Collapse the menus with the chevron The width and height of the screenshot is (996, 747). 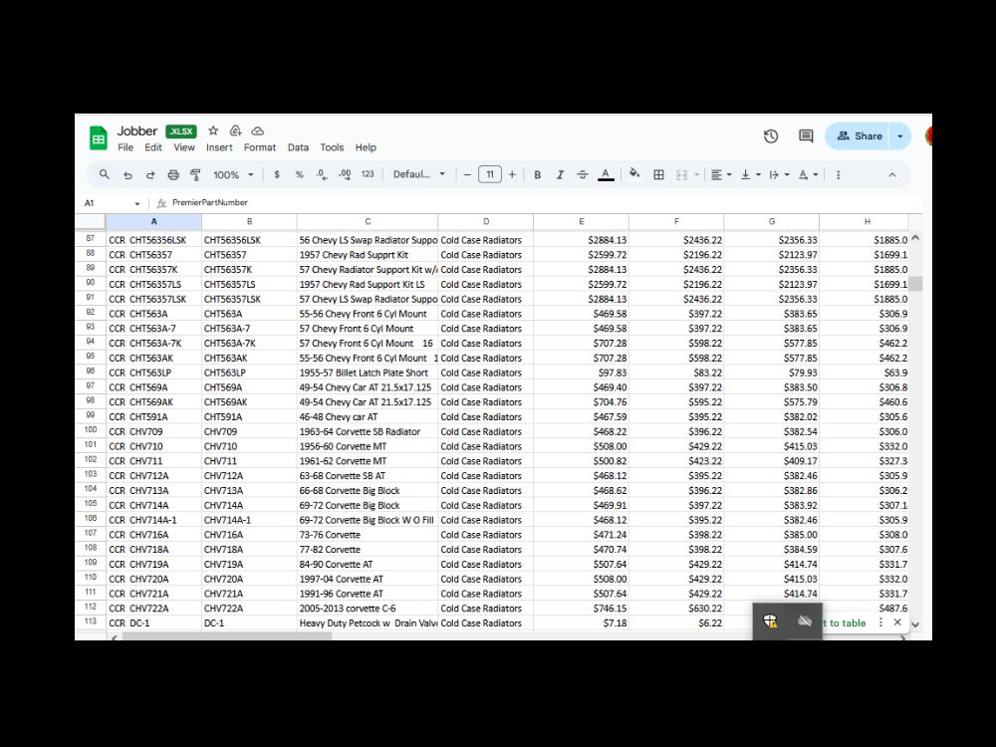[891, 174]
